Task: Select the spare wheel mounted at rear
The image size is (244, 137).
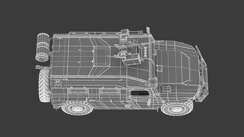Action: (44, 86)
